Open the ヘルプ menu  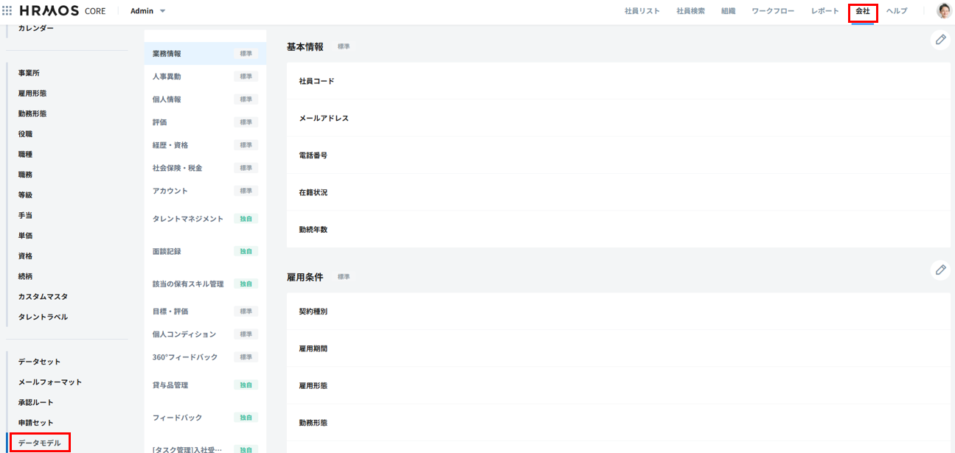(x=896, y=11)
